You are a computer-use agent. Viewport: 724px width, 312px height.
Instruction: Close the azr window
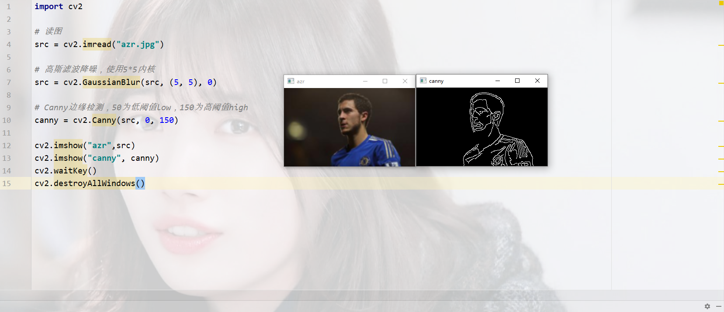pyautogui.click(x=405, y=81)
